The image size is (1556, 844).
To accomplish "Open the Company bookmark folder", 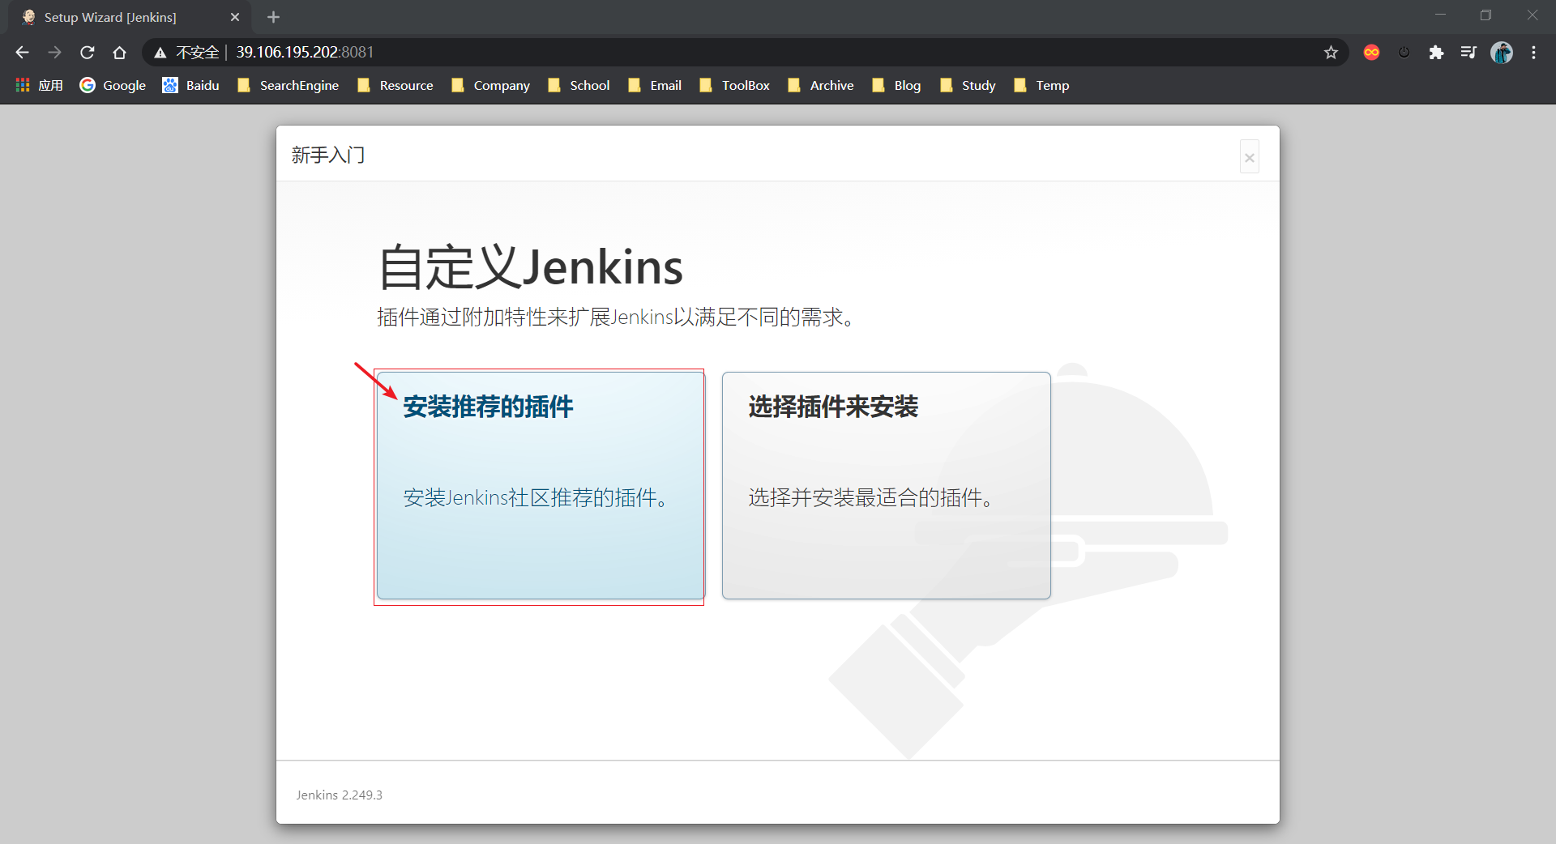I will (x=491, y=85).
